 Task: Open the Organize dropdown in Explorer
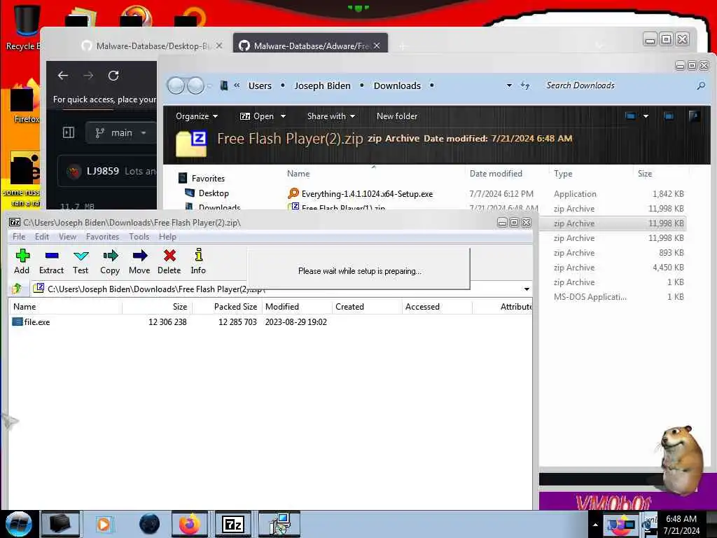tap(197, 116)
